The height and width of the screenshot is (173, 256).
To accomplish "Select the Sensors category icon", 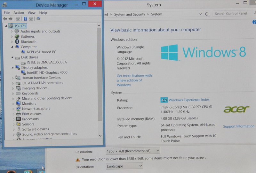I will [x=19, y=124].
